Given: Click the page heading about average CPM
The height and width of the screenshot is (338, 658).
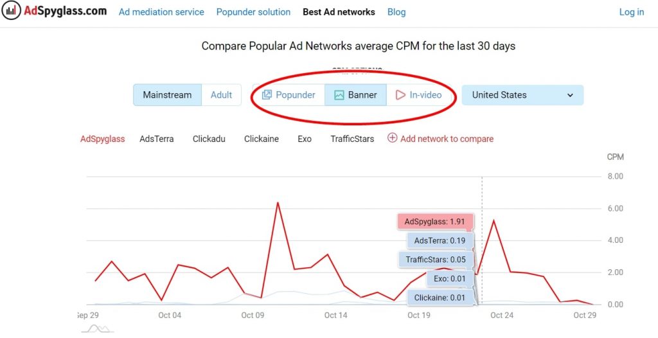Looking at the screenshot, I should click(359, 46).
